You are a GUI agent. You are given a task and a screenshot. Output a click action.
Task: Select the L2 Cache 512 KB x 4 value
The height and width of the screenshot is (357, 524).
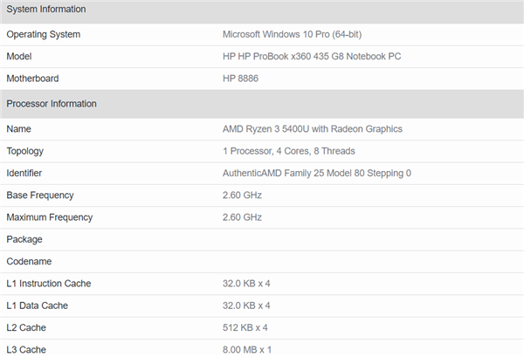click(x=245, y=327)
